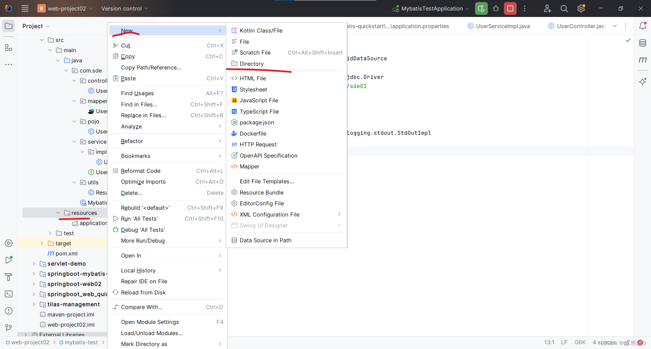
Task: Collapse the resources folder
Action: coord(58,213)
